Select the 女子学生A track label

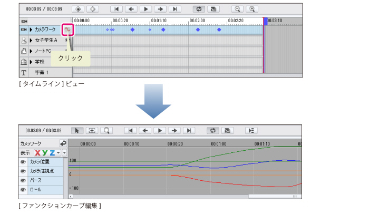point(46,40)
